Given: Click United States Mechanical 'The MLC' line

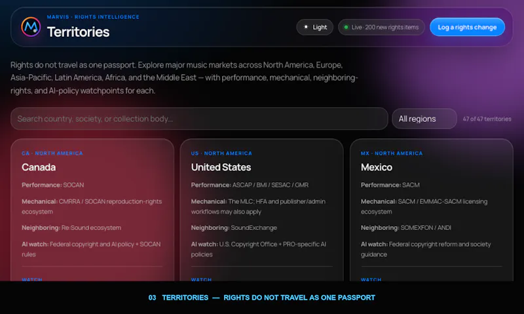Looking at the screenshot, I should (x=258, y=206).
